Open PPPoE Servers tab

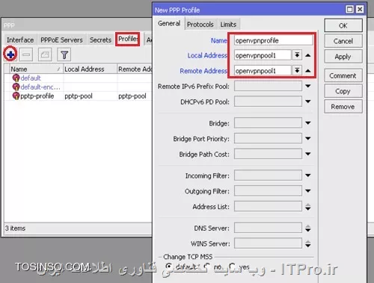(x=61, y=40)
